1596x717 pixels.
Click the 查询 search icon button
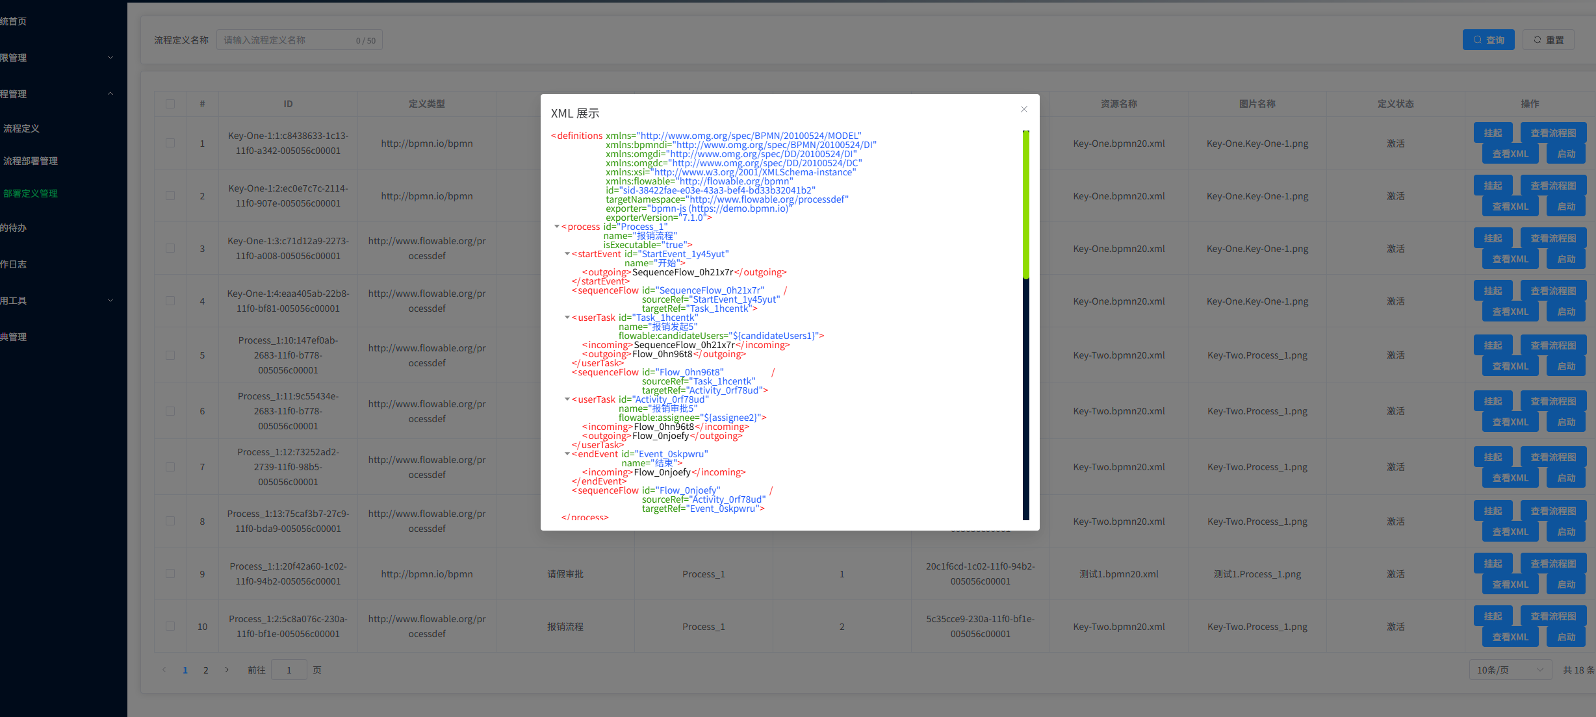1488,40
